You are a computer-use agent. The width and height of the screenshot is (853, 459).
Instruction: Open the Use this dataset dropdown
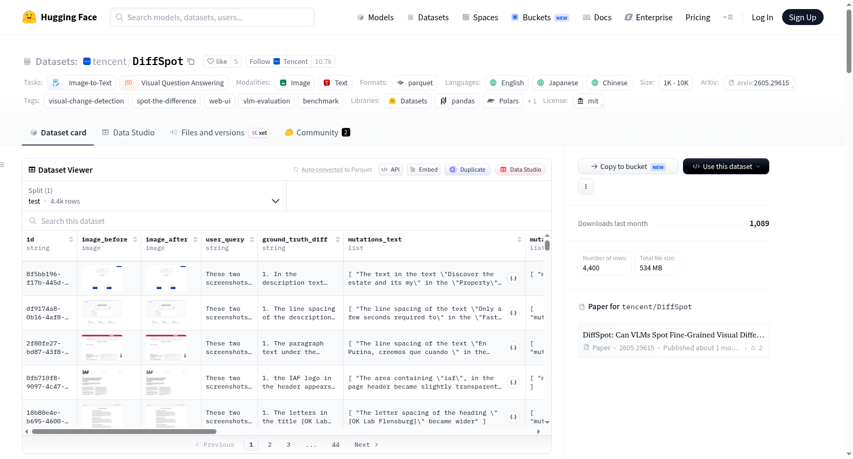(726, 166)
